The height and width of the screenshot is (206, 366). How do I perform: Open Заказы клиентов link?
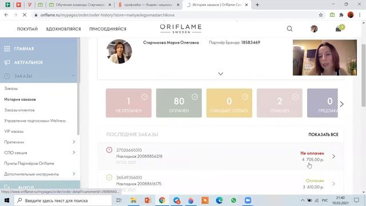[19, 110]
